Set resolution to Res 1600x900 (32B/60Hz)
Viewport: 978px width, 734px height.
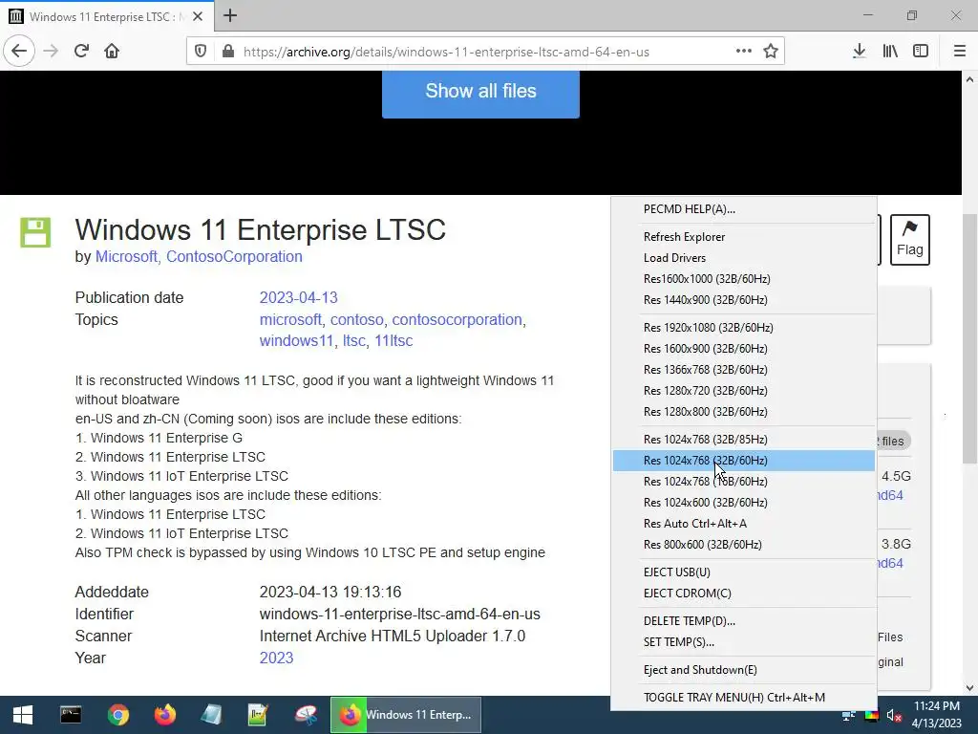pyautogui.click(x=743, y=348)
